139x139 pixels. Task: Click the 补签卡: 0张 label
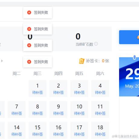[x=98, y=61]
